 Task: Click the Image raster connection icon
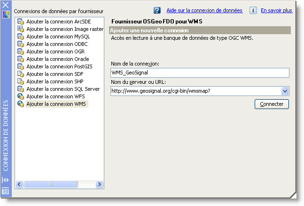pyautogui.click(x=21, y=29)
